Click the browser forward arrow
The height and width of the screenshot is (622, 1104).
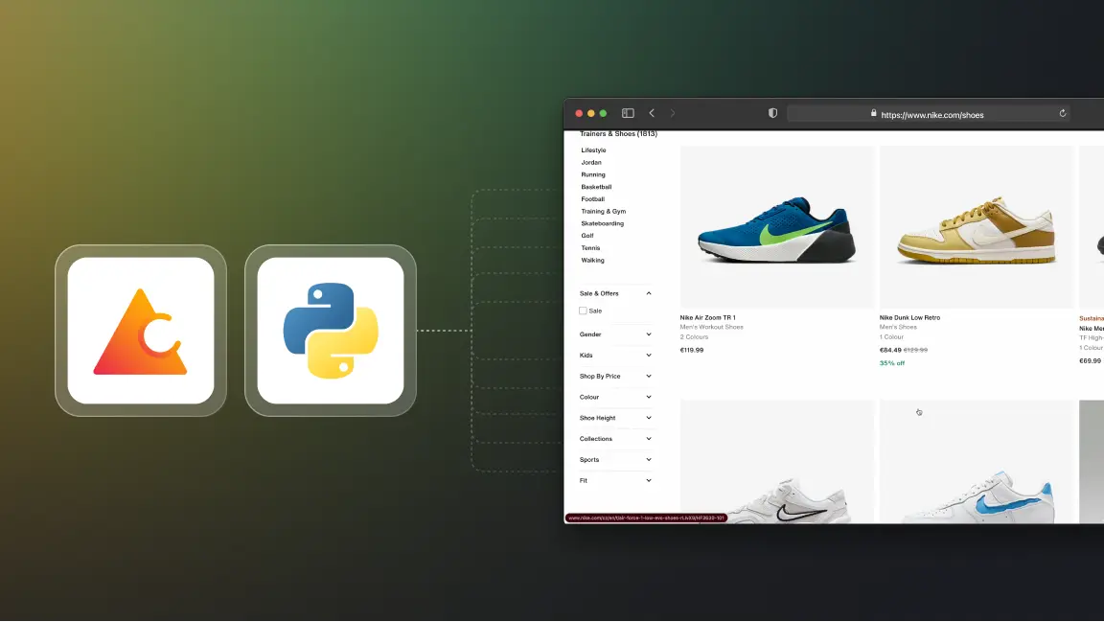[x=673, y=113]
